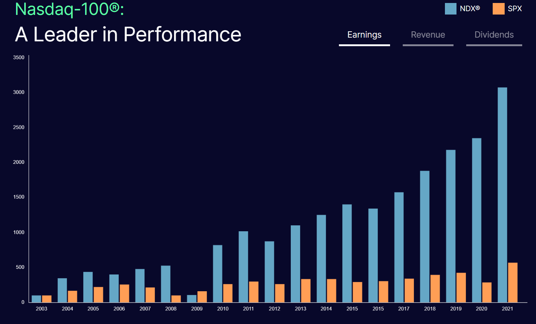Click the 1500 y-axis value
This screenshot has width=536, height=324.
[x=19, y=197]
